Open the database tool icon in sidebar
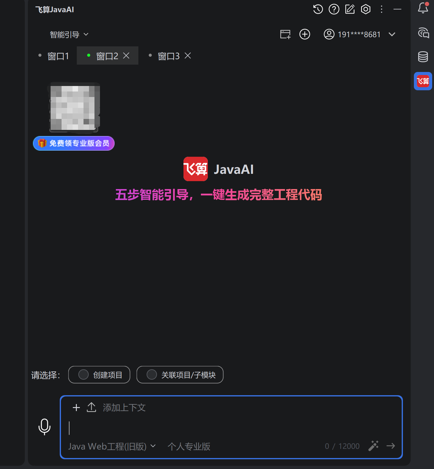Screen dimensions: 434x469 423,57
